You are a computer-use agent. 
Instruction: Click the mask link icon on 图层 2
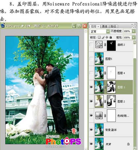105,101
